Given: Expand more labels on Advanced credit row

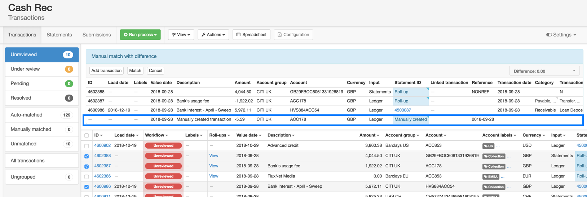Looking at the screenshot, I should pyautogui.click(x=498, y=146).
